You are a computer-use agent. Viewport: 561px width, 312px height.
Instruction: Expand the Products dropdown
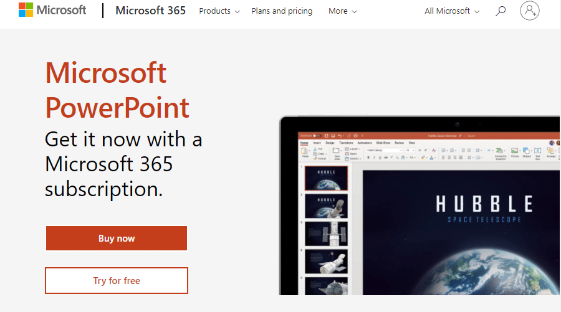pyautogui.click(x=219, y=11)
